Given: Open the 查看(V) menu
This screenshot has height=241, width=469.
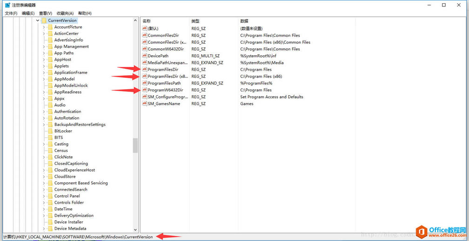Looking at the screenshot, I should (46, 13).
